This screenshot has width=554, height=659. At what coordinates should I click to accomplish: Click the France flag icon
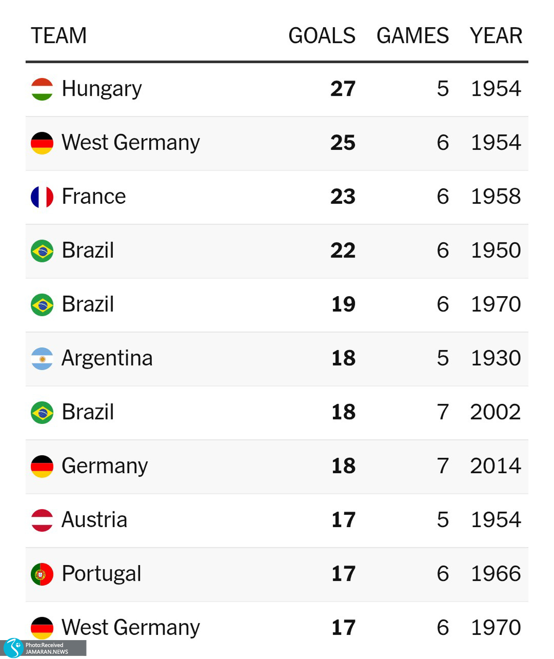pyautogui.click(x=42, y=197)
